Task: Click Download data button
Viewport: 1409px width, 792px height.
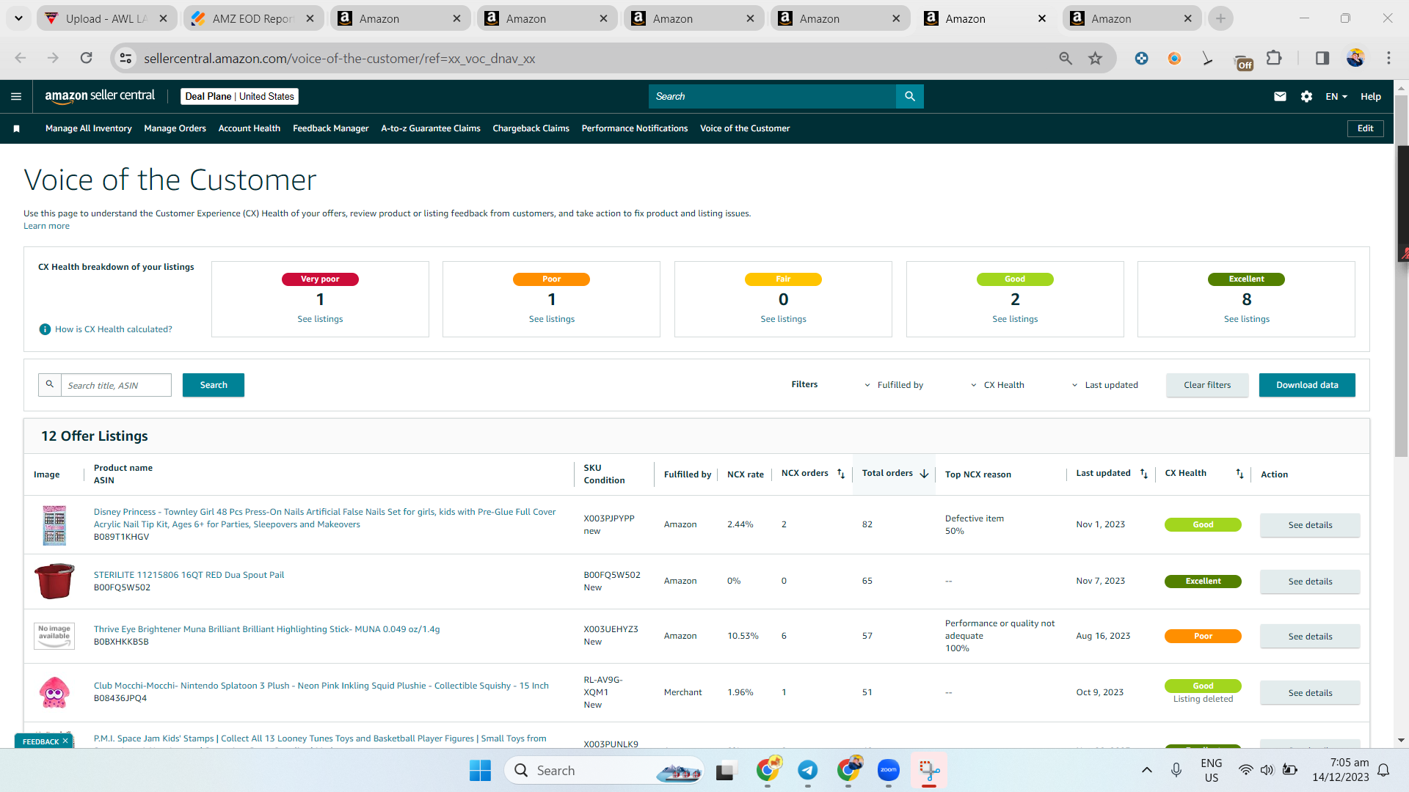Action: pos(1307,385)
